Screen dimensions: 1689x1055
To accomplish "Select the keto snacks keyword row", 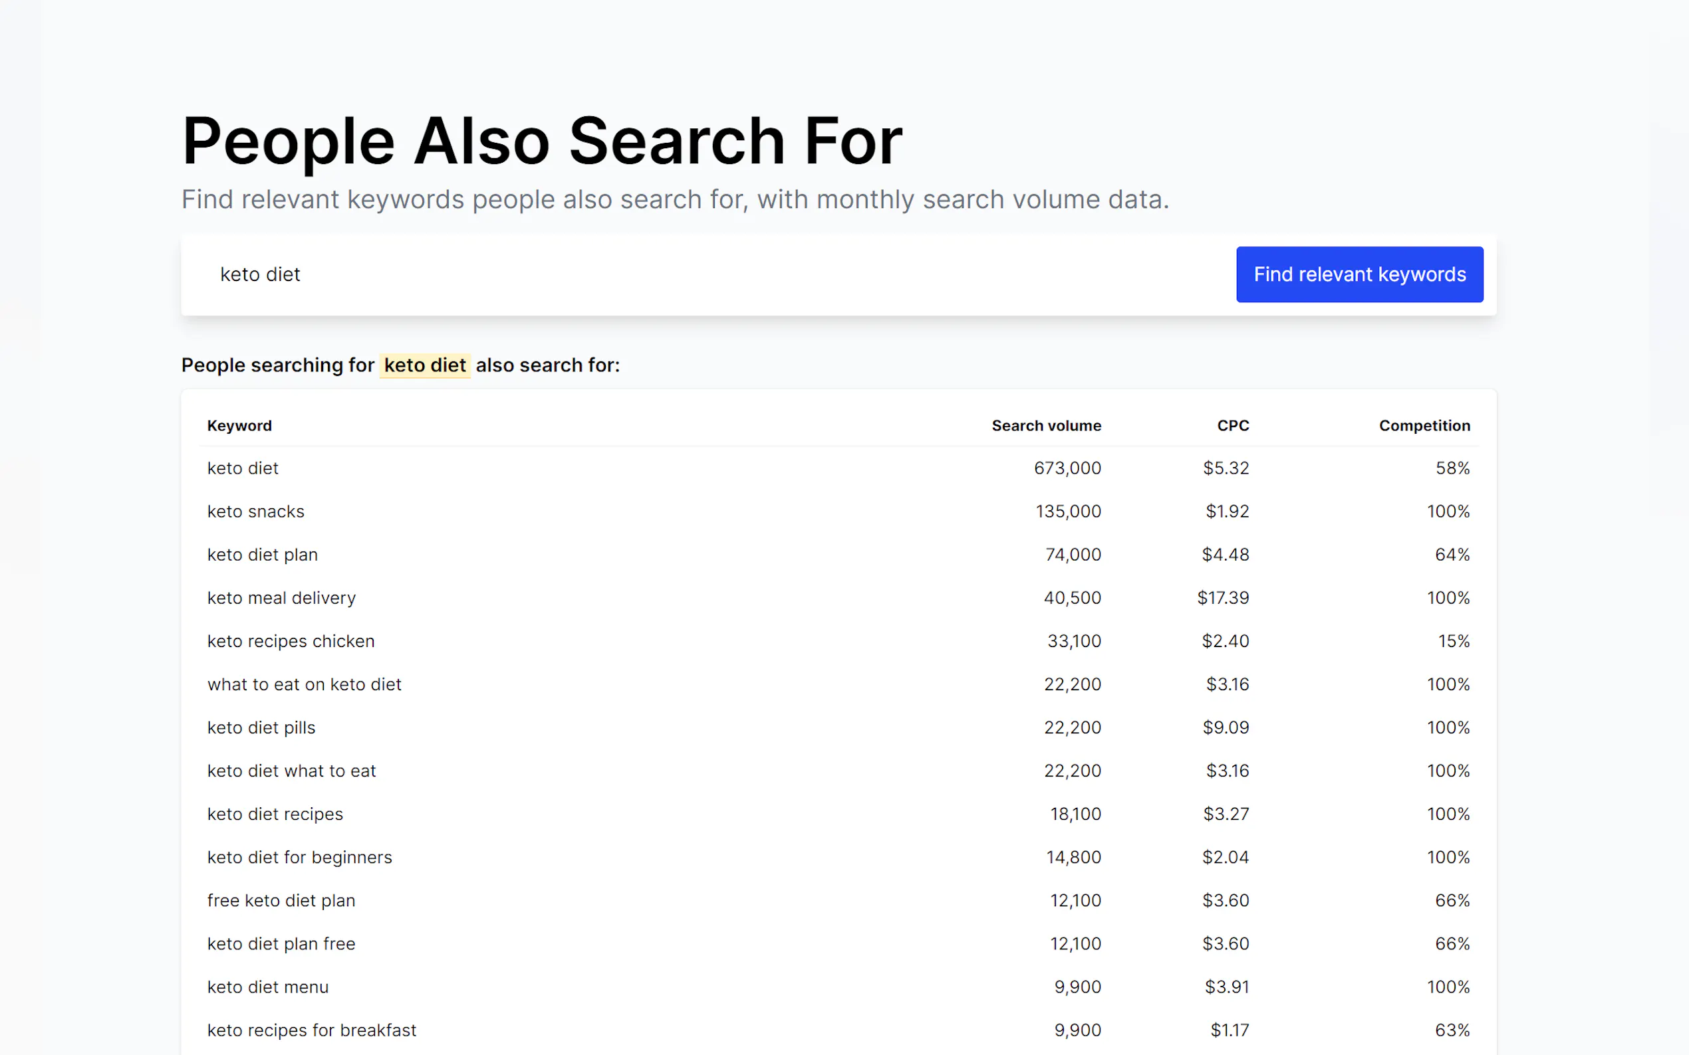I will [255, 512].
